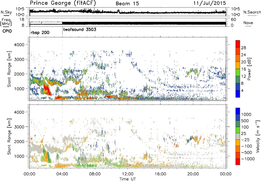Click the "rbsp 200" control program label
Screen dimensions: 261x181
pyautogui.click(x=40, y=32)
